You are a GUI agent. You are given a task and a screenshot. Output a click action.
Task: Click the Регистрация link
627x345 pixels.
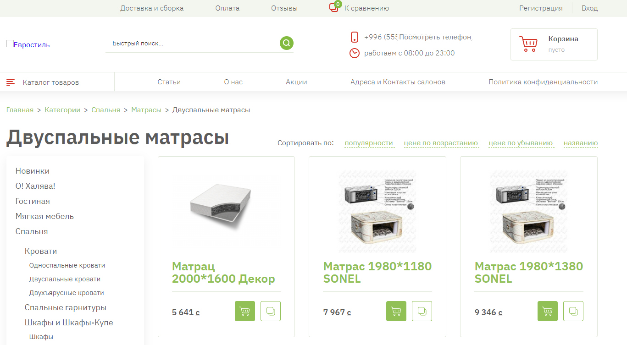(541, 8)
